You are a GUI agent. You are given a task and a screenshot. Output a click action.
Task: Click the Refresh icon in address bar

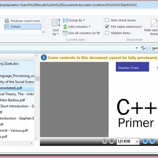pyautogui.click(x=143, y=48)
